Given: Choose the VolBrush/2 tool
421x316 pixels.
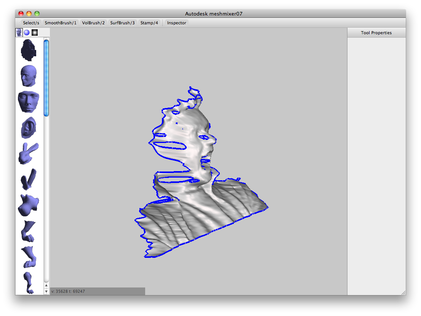Looking at the screenshot, I should pyautogui.click(x=93, y=23).
